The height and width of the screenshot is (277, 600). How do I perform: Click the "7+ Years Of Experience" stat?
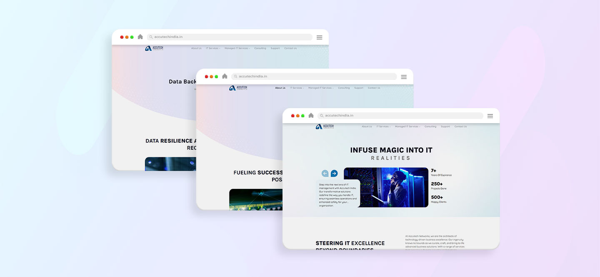441,172
